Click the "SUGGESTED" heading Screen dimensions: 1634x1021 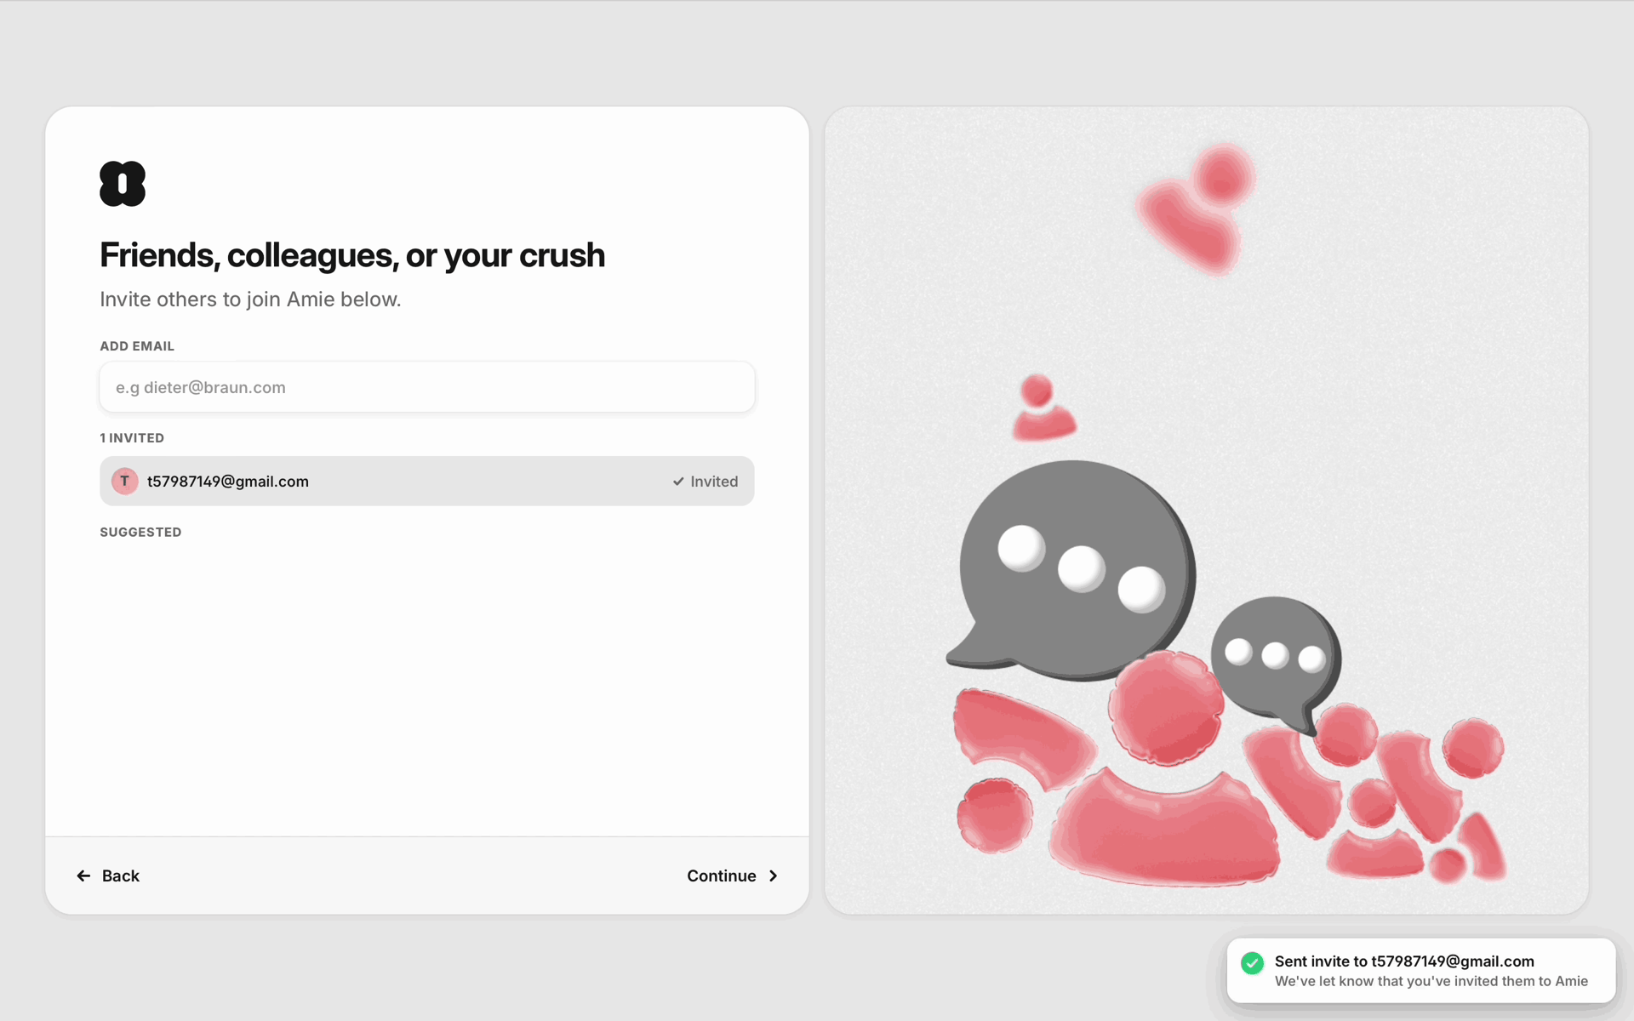coord(140,532)
